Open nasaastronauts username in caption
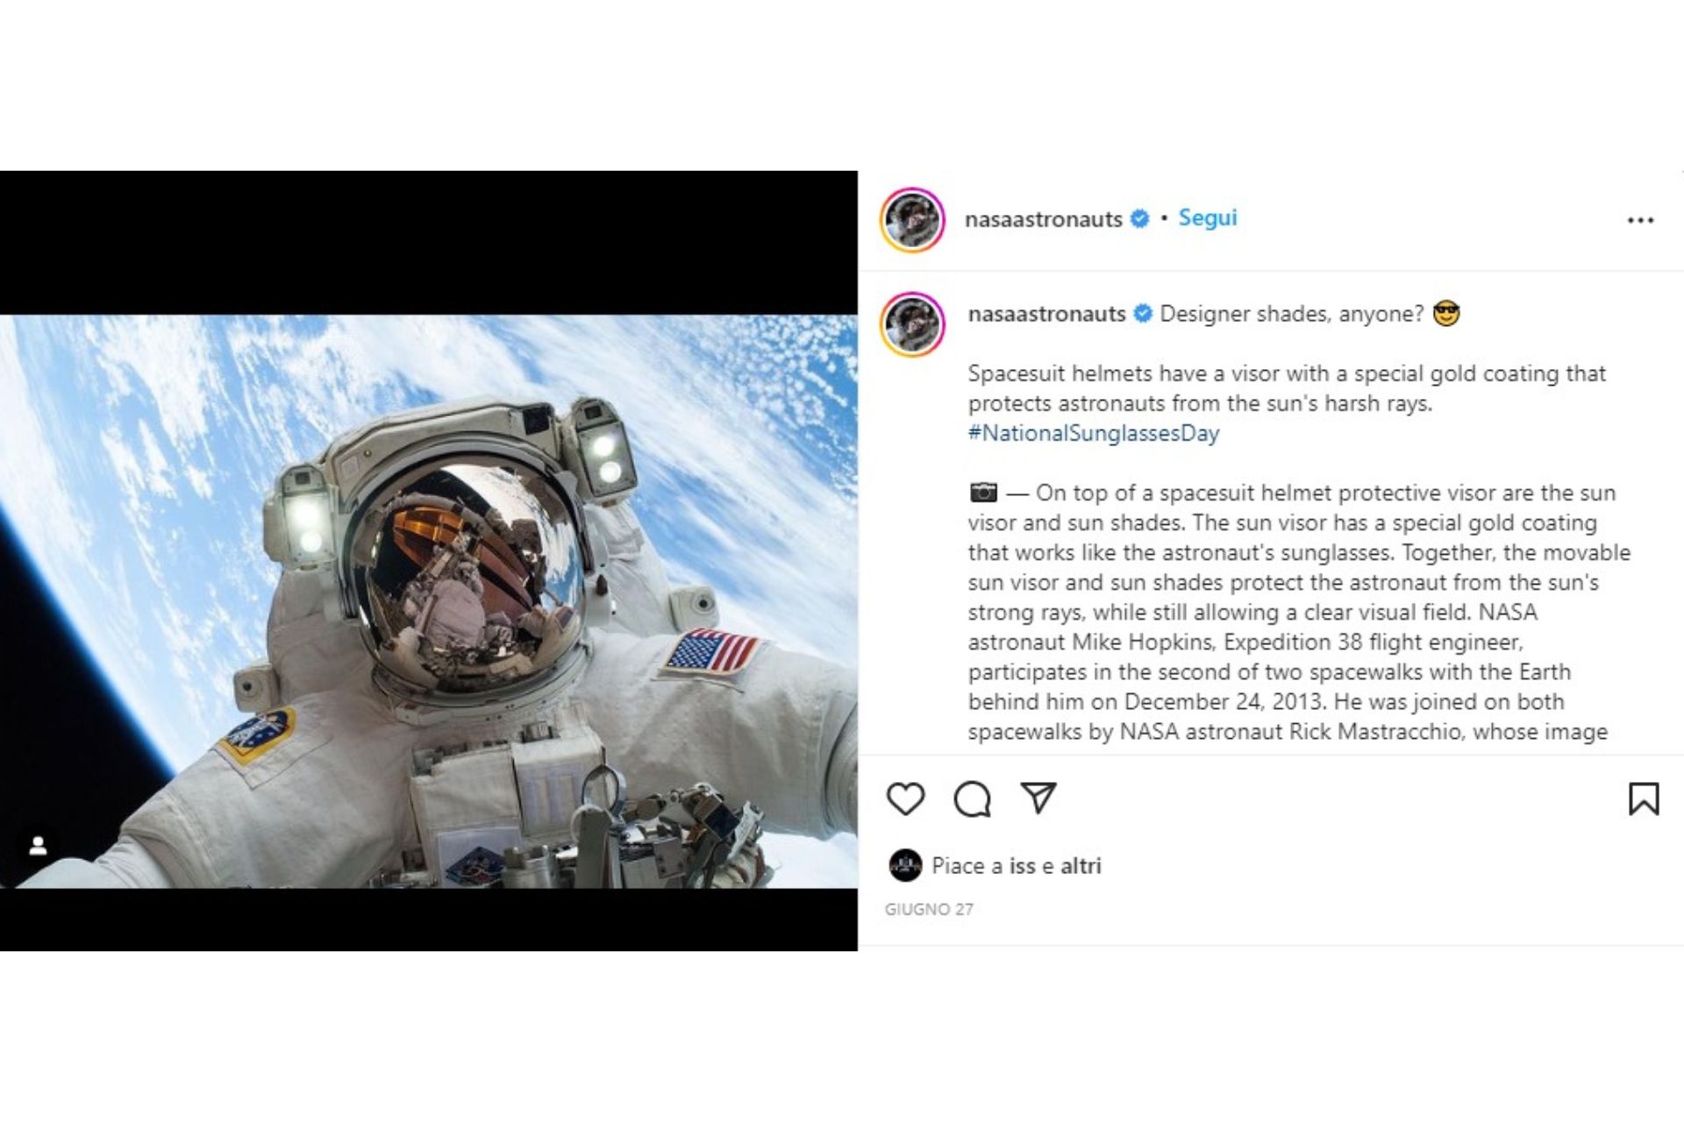 pos(1046,314)
